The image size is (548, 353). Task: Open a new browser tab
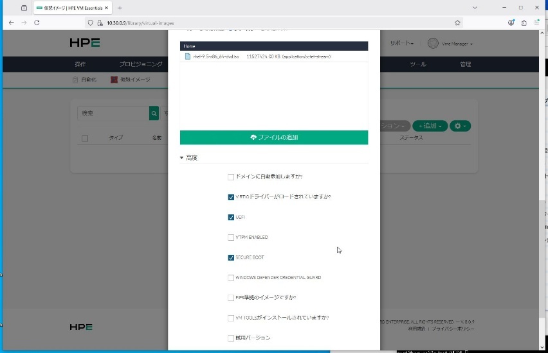(x=120, y=8)
